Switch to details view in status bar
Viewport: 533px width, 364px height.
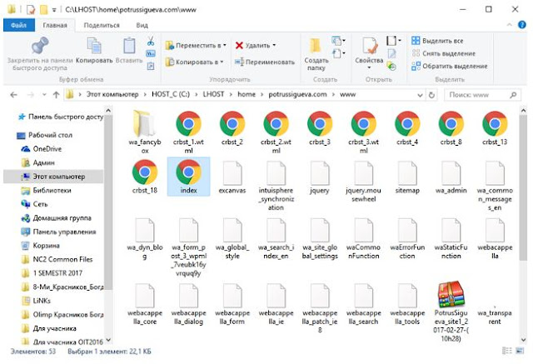[x=507, y=351]
